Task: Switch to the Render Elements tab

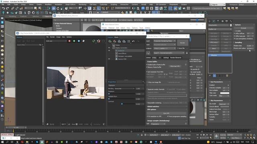Action: point(175,58)
